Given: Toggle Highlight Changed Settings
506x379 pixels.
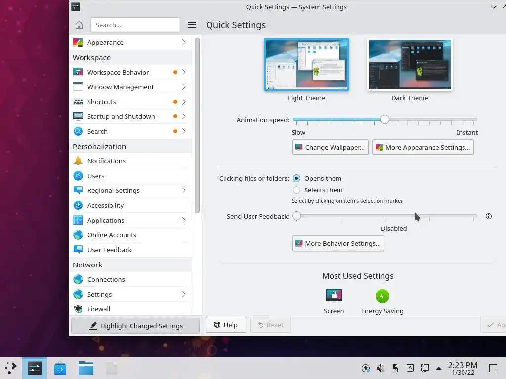Looking at the screenshot, I should coord(135,326).
